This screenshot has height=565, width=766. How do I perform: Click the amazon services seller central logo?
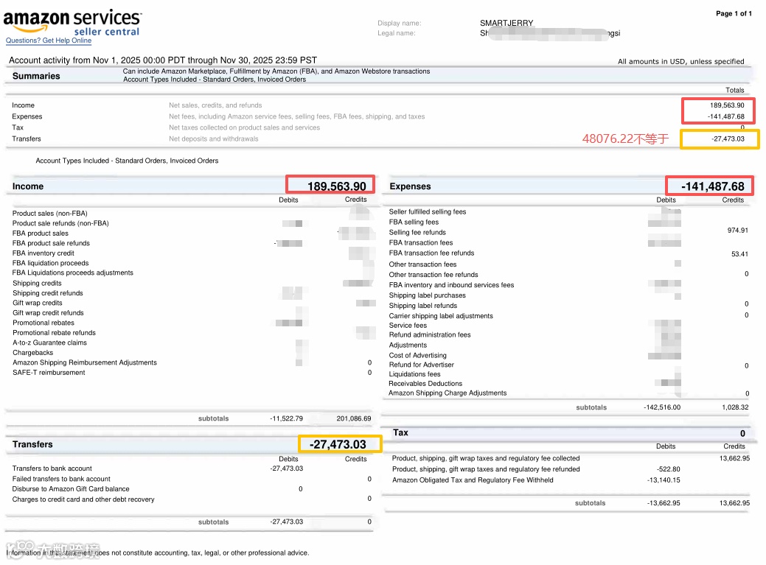(x=73, y=22)
